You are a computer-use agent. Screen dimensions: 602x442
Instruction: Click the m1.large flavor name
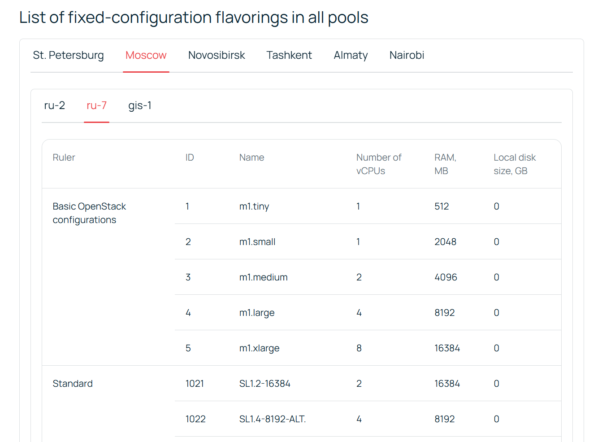pyautogui.click(x=257, y=313)
